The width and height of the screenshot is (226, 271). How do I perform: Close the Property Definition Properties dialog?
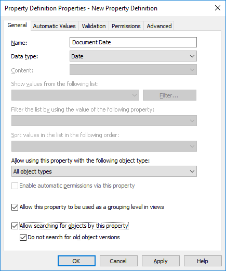click(218, 8)
